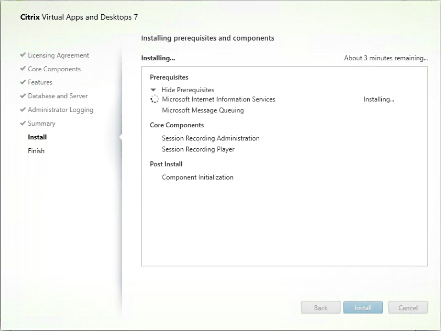Screen dimensions: 441x331
Task: Select the Session Recording Administration component entry
Action: point(211,138)
